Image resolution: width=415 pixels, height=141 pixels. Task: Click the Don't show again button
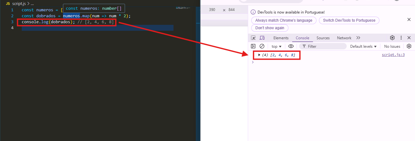click(270, 28)
